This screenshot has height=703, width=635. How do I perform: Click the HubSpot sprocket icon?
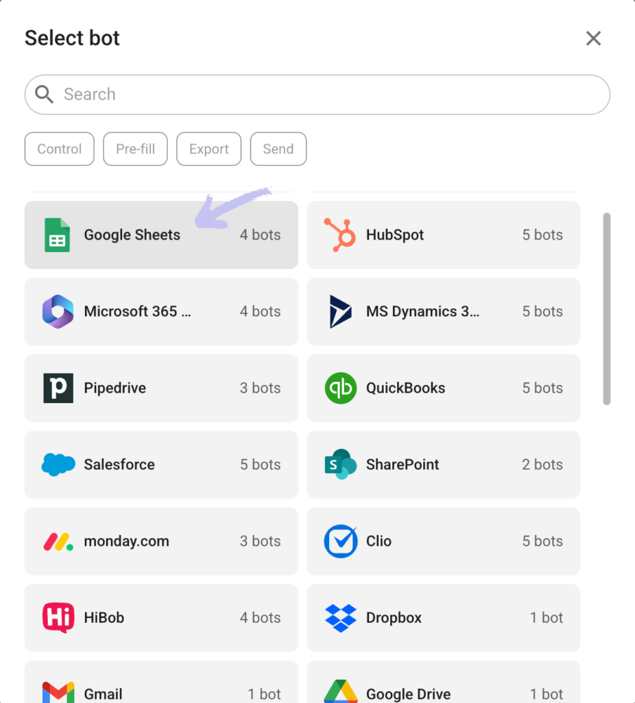[x=340, y=235]
